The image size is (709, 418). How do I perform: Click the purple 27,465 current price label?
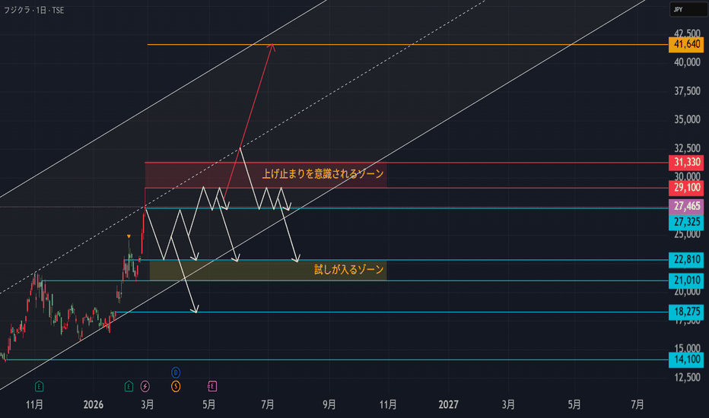[686, 207]
